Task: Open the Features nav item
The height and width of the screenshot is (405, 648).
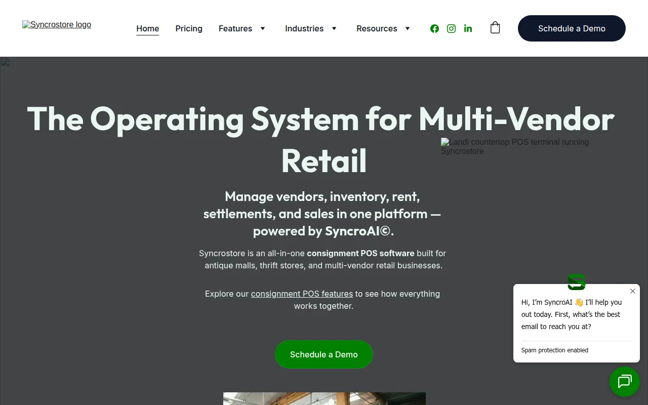Action: 235,28
